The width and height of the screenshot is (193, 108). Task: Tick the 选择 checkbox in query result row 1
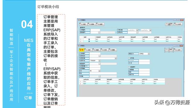(89, 39)
